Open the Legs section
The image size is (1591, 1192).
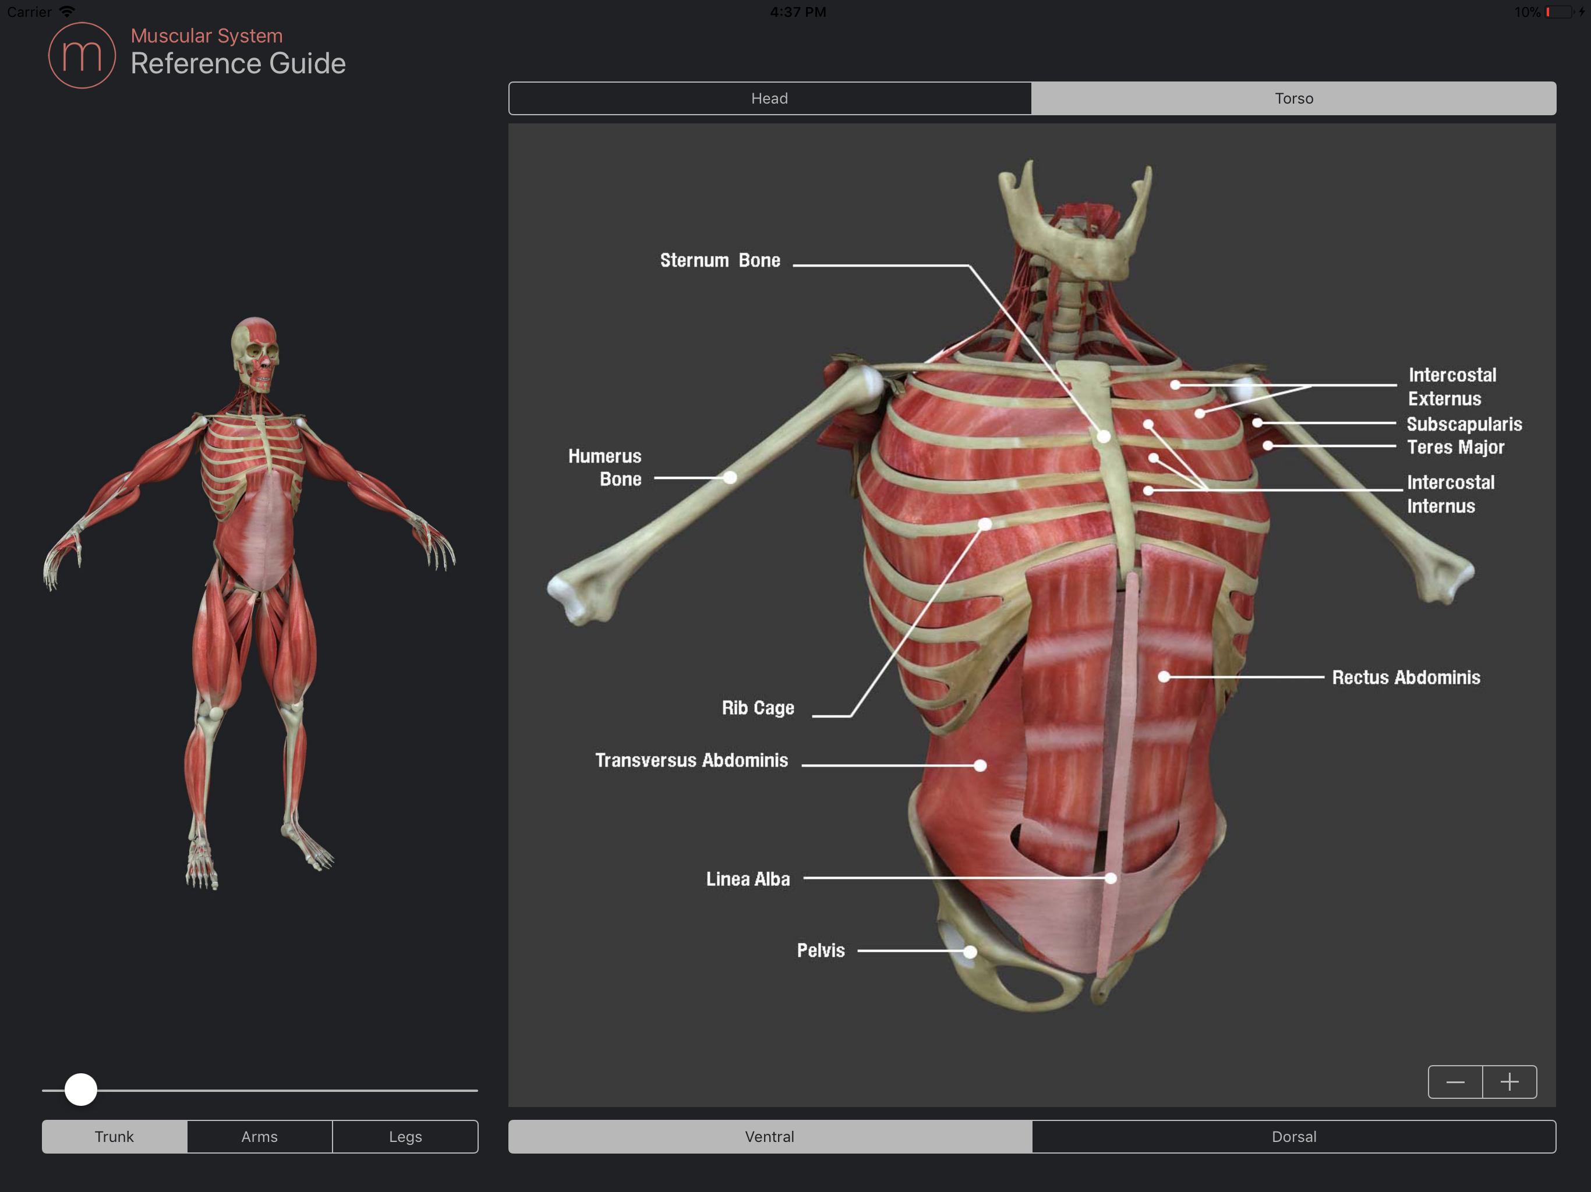(405, 1137)
